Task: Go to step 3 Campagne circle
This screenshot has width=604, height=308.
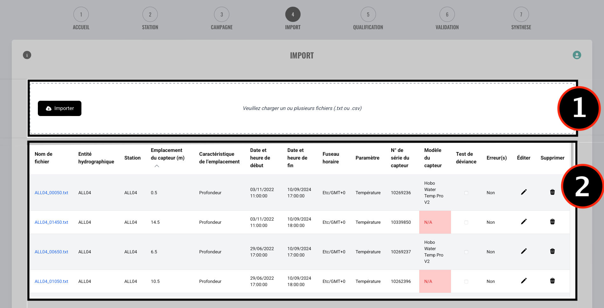Action: (x=222, y=14)
